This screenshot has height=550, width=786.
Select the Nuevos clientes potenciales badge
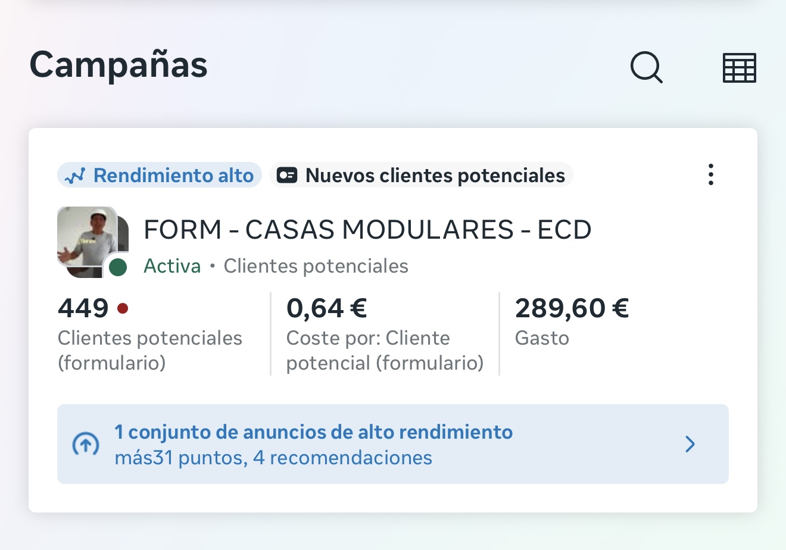coord(421,175)
